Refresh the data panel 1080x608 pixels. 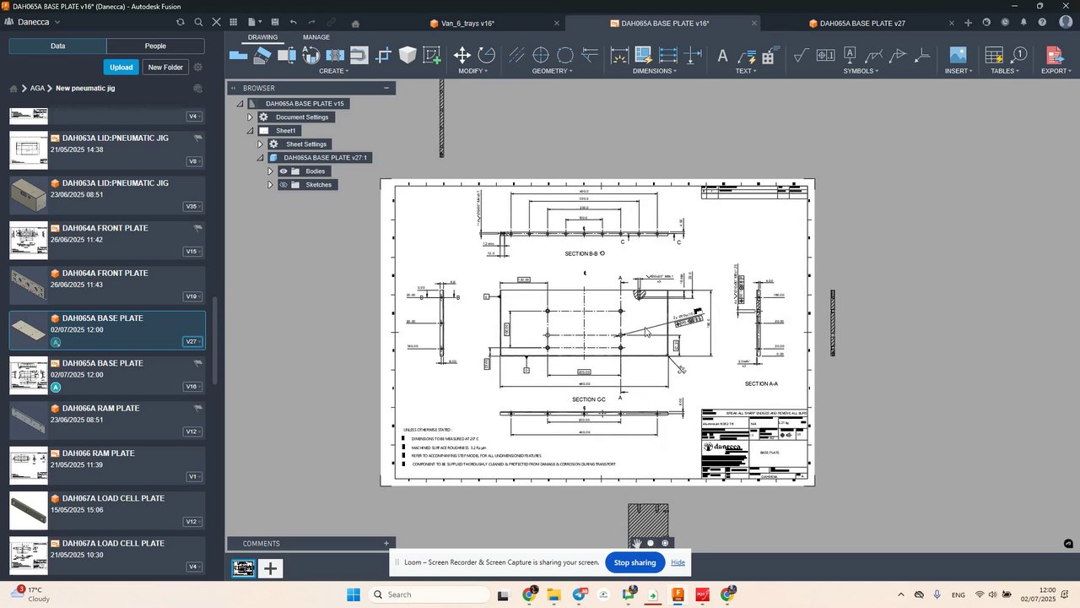pyautogui.click(x=180, y=23)
